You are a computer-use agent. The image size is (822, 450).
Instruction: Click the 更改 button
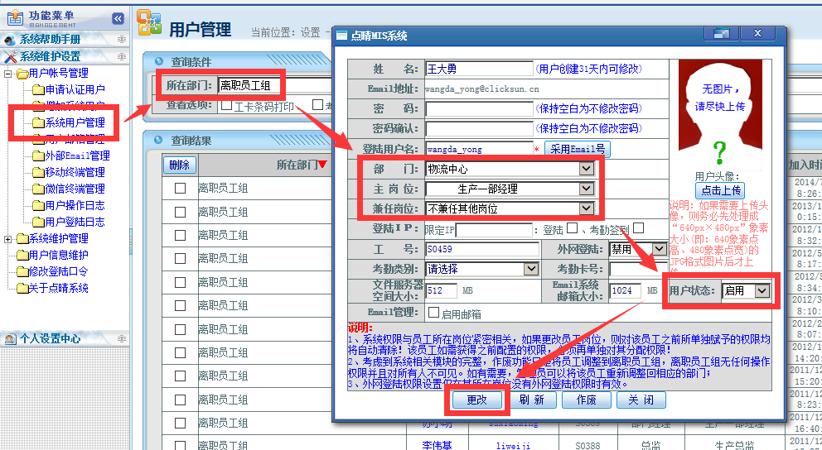click(476, 400)
